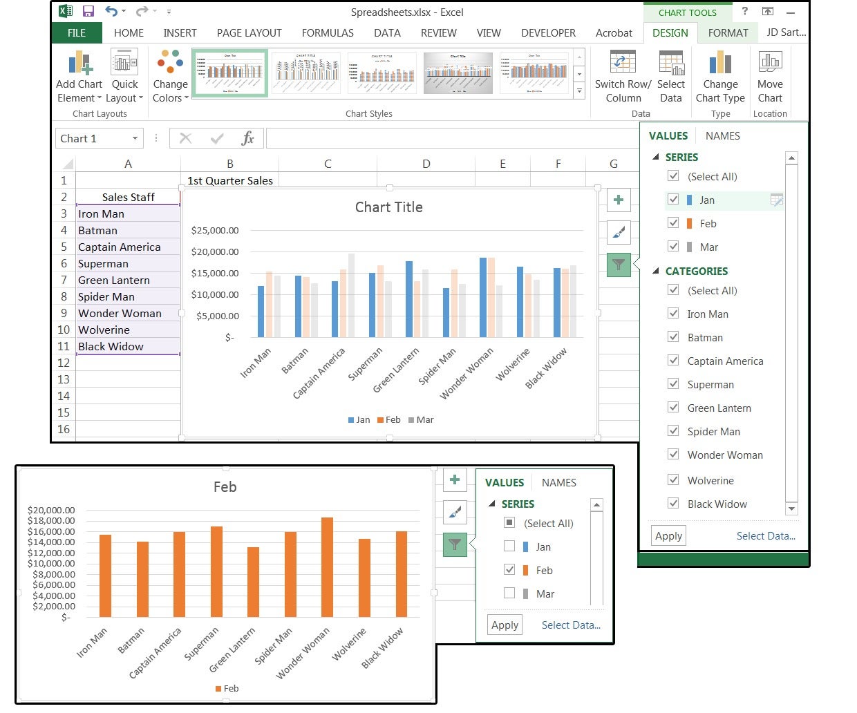Toggle categories Select All checkbox
The width and height of the screenshot is (857, 713).
click(673, 289)
